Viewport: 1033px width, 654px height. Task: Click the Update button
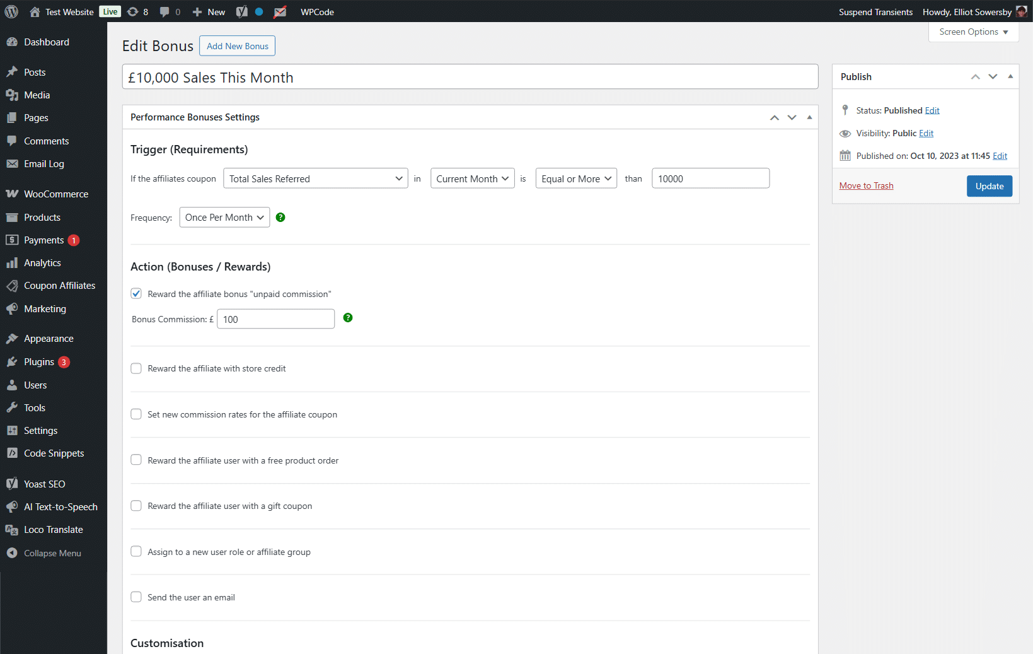coord(990,186)
